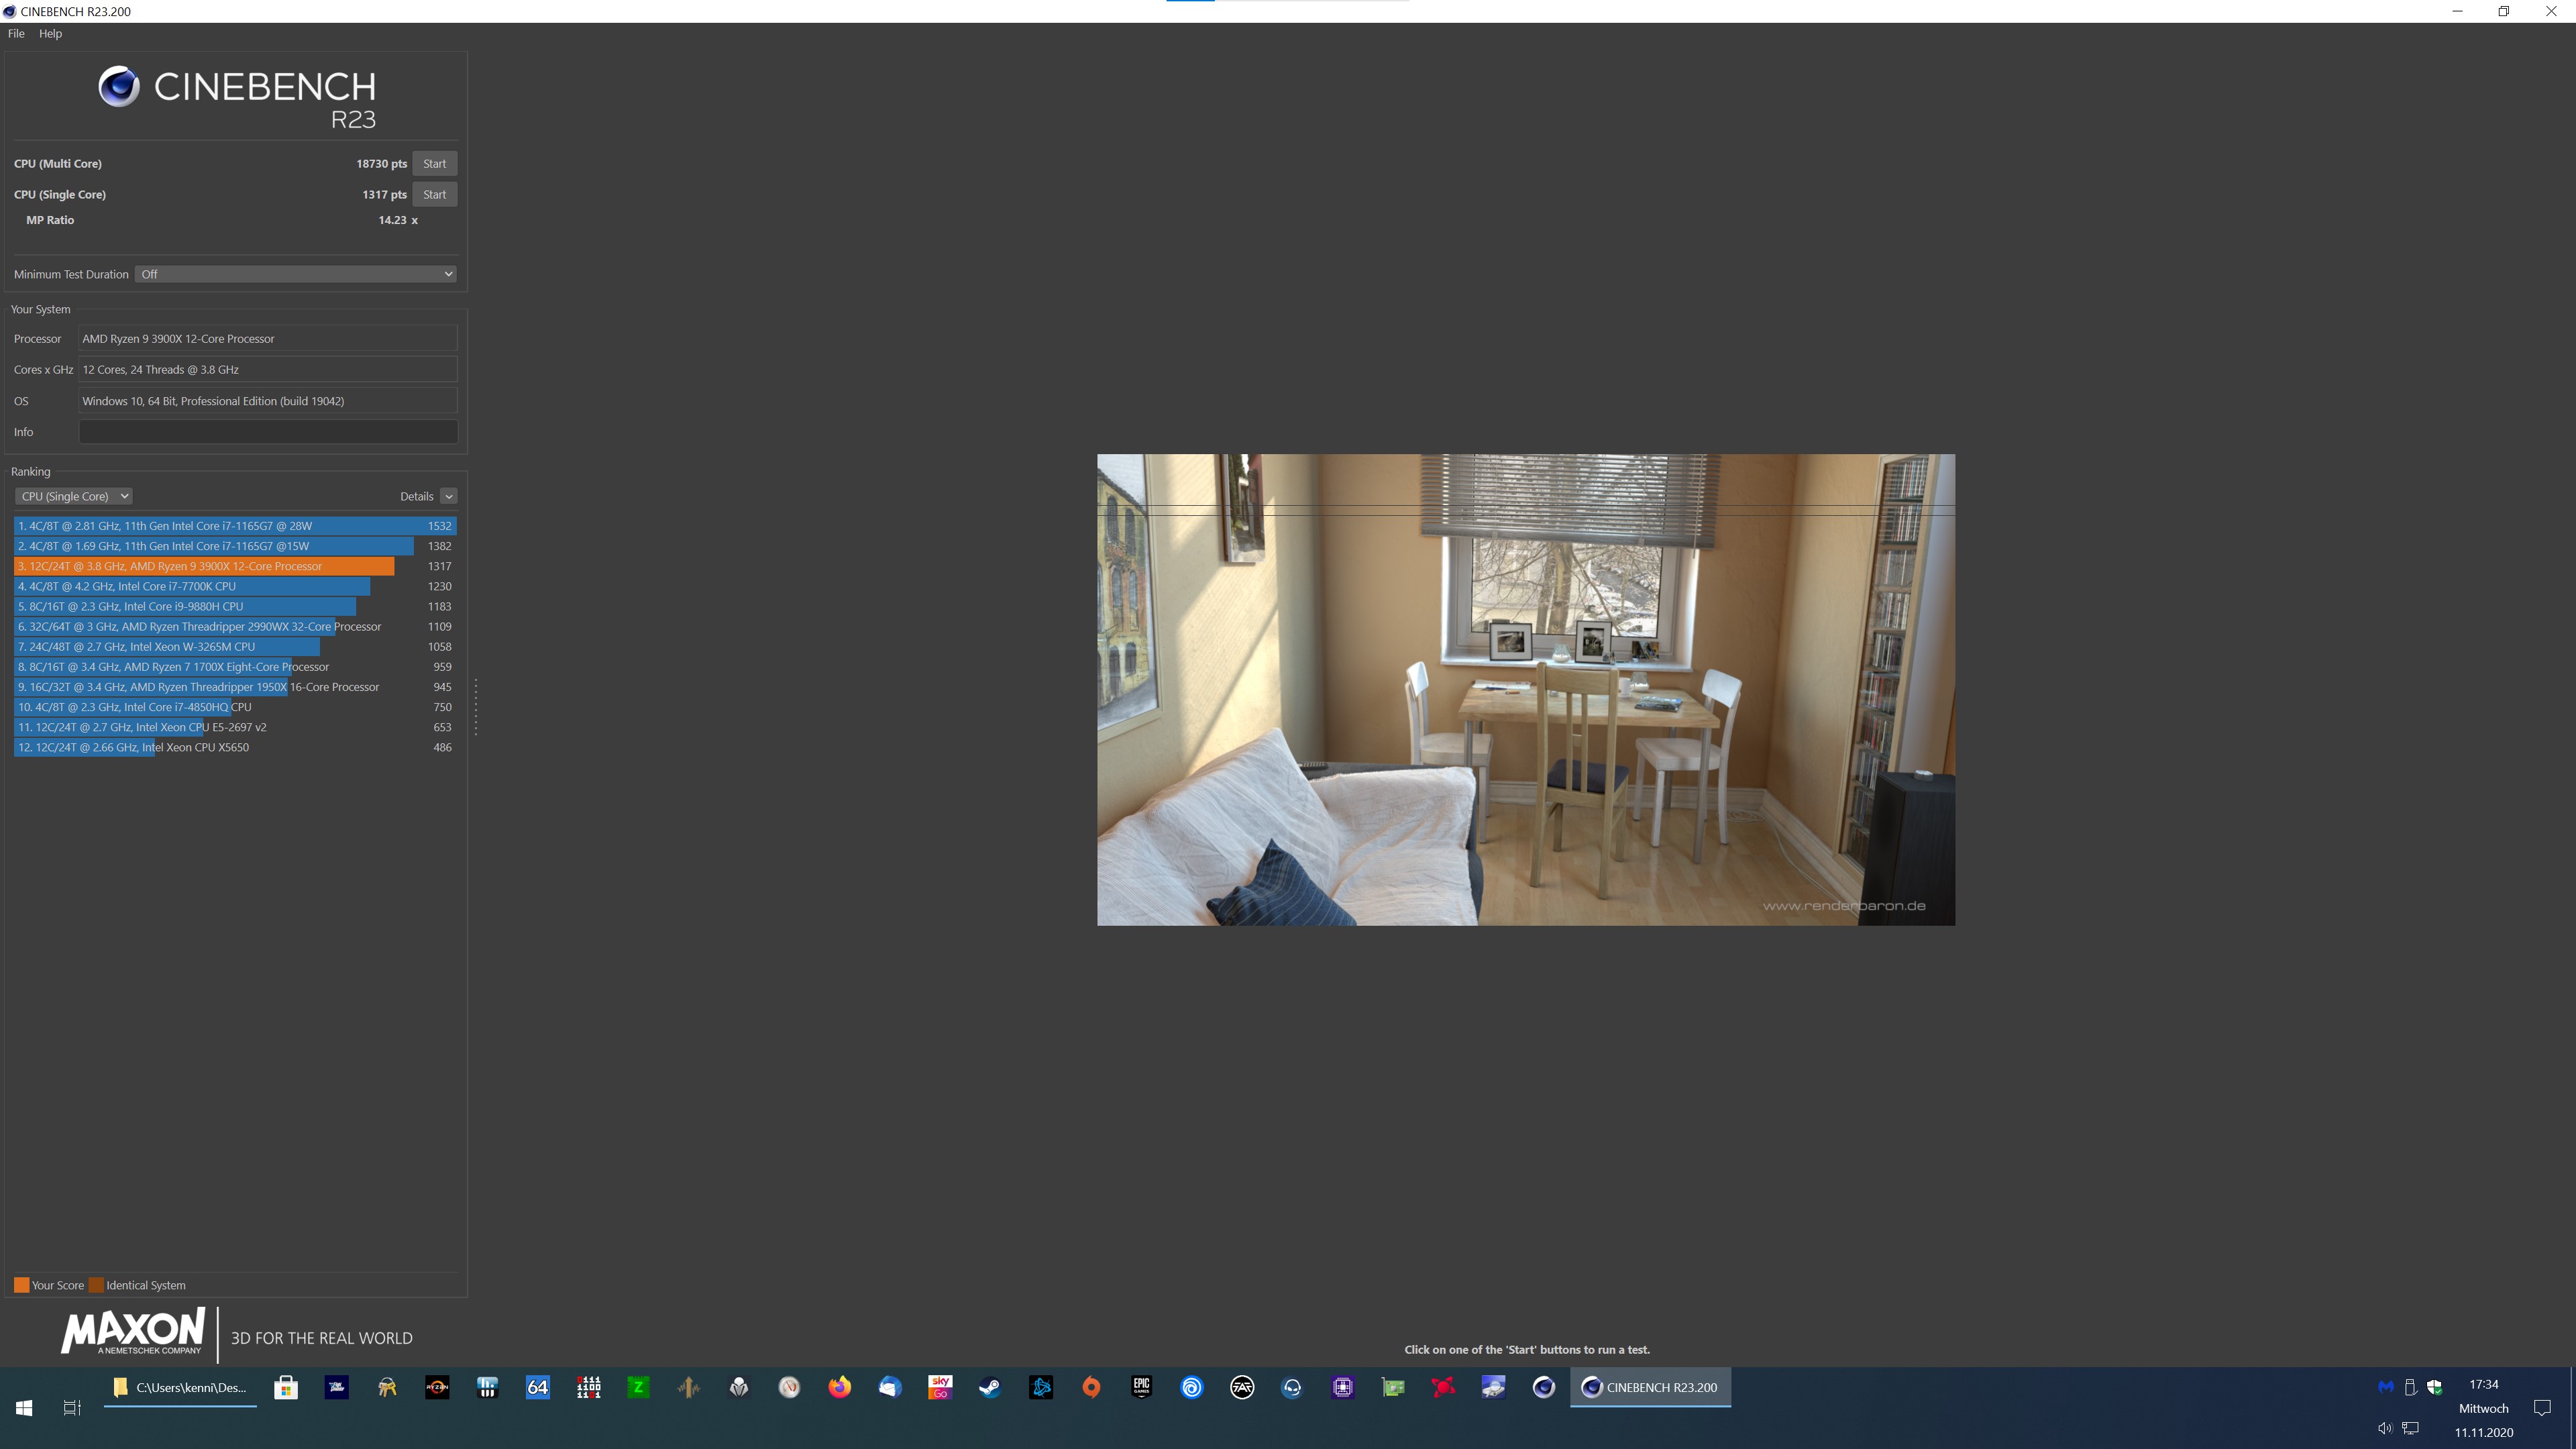This screenshot has width=2576, height=1449.
Task: Open the Help menu
Action: tap(50, 33)
